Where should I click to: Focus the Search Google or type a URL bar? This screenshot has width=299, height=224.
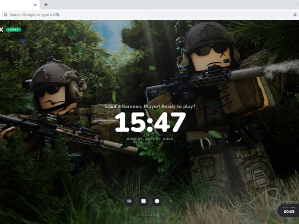click(149, 15)
